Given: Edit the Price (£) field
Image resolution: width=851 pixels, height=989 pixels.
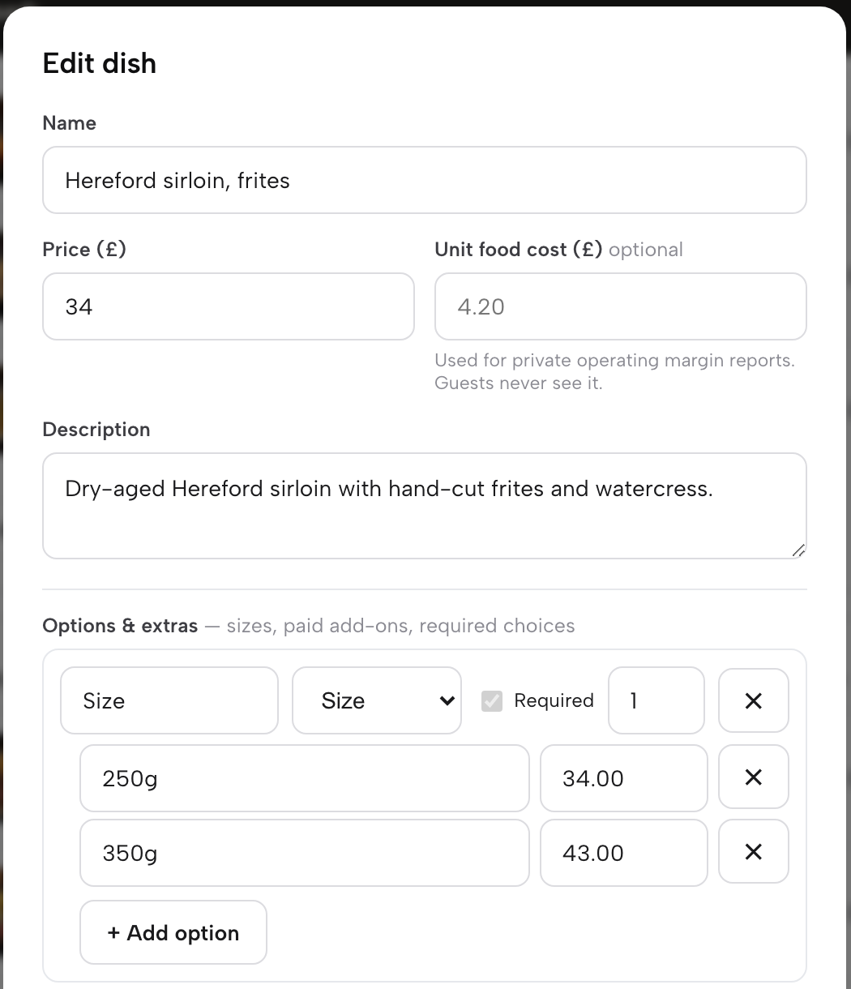Looking at the screenshot, I should (x=229, y=306).
